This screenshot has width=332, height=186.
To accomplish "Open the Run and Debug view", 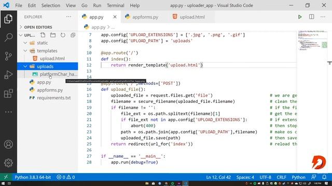I will (8, 74).
